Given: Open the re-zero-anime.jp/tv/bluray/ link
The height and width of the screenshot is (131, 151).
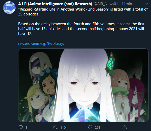Looking at the screenshot, I should coord(41,43).
